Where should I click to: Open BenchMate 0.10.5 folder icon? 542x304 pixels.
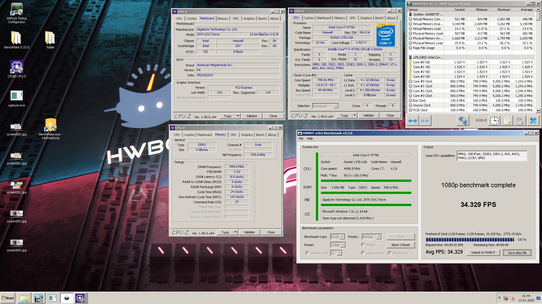coord(16,40)
